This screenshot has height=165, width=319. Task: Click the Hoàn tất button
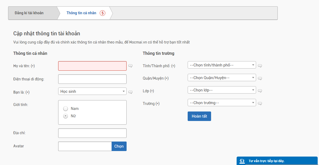pyautogui.click(x=199, y=116)
